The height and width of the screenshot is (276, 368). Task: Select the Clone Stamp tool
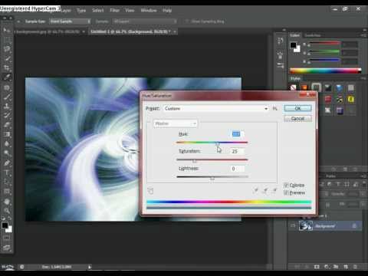point(7,106)
